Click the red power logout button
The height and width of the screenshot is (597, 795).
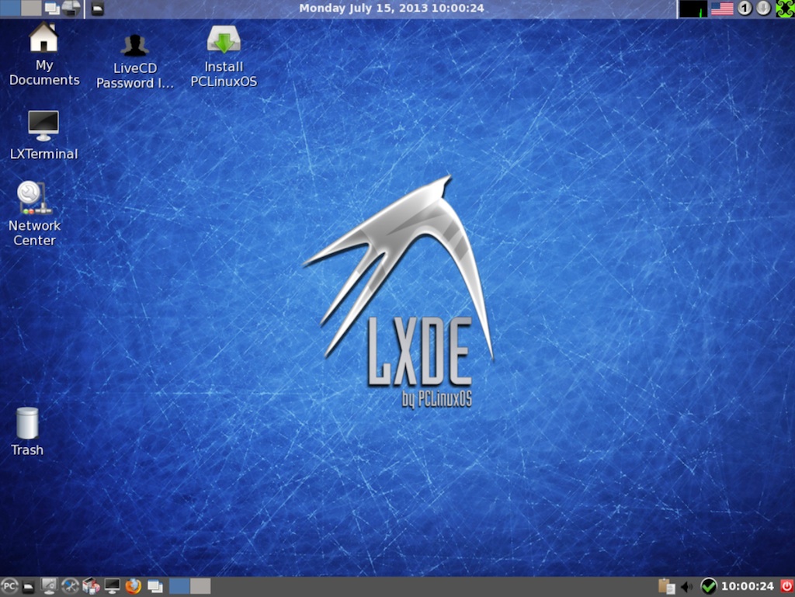pos(787,586)
